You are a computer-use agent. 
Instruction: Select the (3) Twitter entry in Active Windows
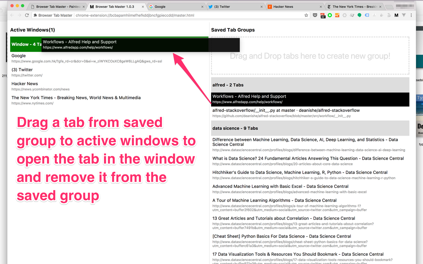click(109, 72)
